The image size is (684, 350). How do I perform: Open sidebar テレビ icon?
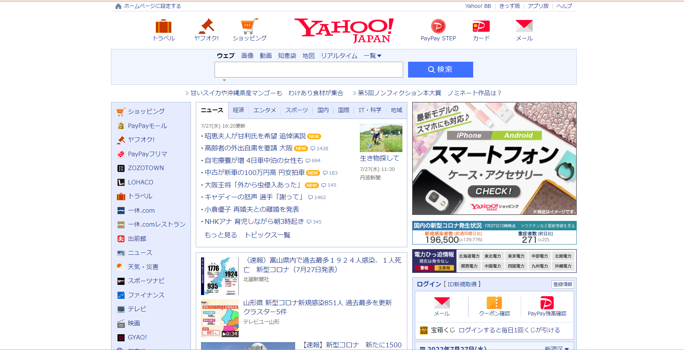(x=121, y=309)
